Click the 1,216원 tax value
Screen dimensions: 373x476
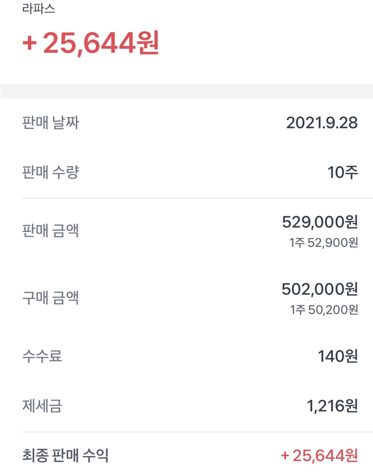pyautogui.click(x=332, y=407)
